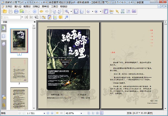The image size is (168, 116).
Task: Click the Zoom In plus button
Action: pos(96,11)
